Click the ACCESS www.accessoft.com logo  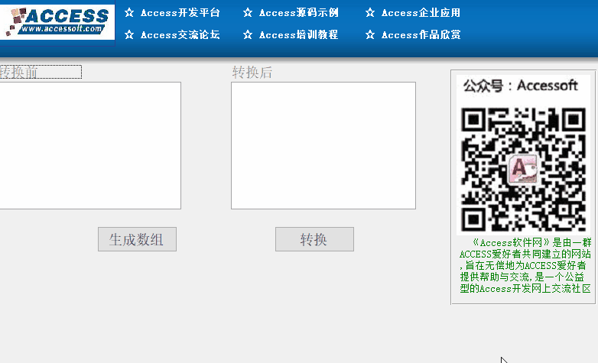tap(57, 21)
